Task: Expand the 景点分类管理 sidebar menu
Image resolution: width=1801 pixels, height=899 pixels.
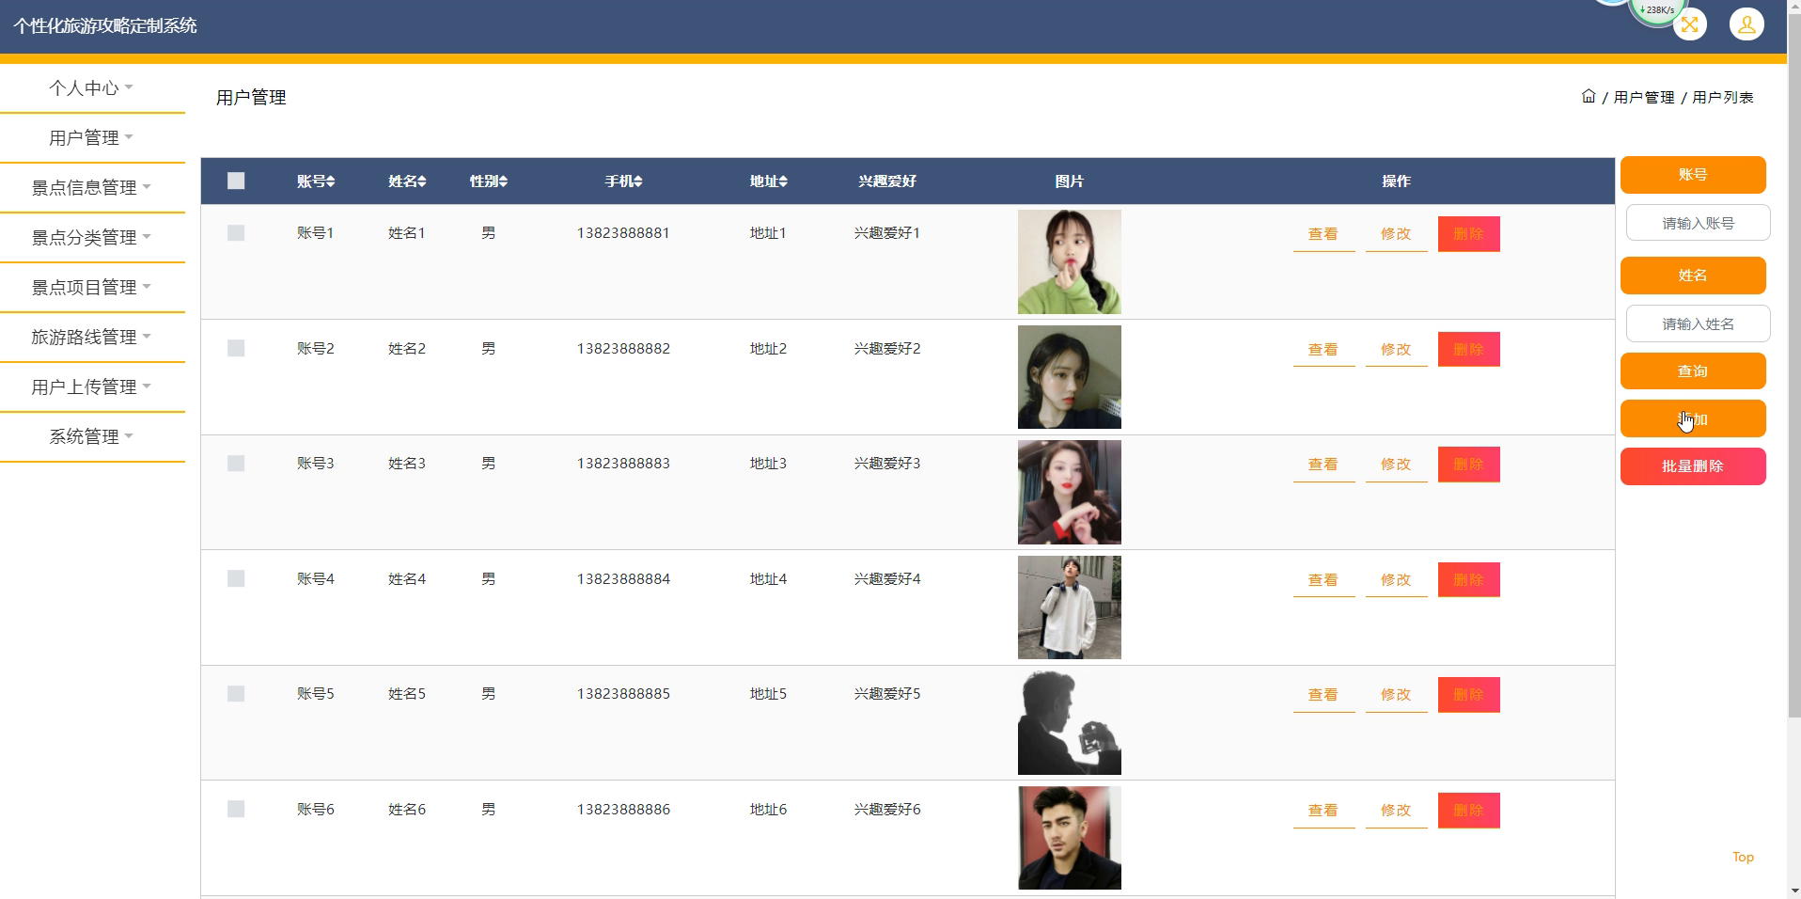Action: (92, 237)
